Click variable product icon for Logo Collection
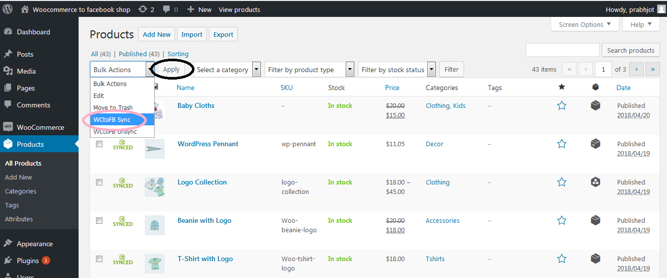 tap(595, 182)
